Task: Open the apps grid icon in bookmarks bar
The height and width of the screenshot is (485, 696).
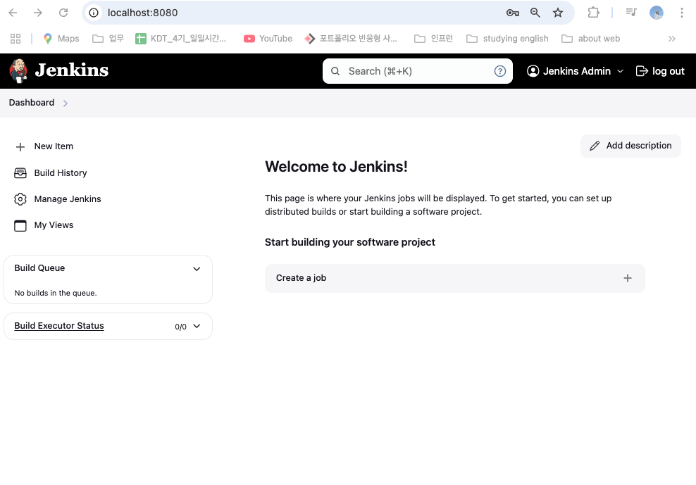Action: pos(15,39)
